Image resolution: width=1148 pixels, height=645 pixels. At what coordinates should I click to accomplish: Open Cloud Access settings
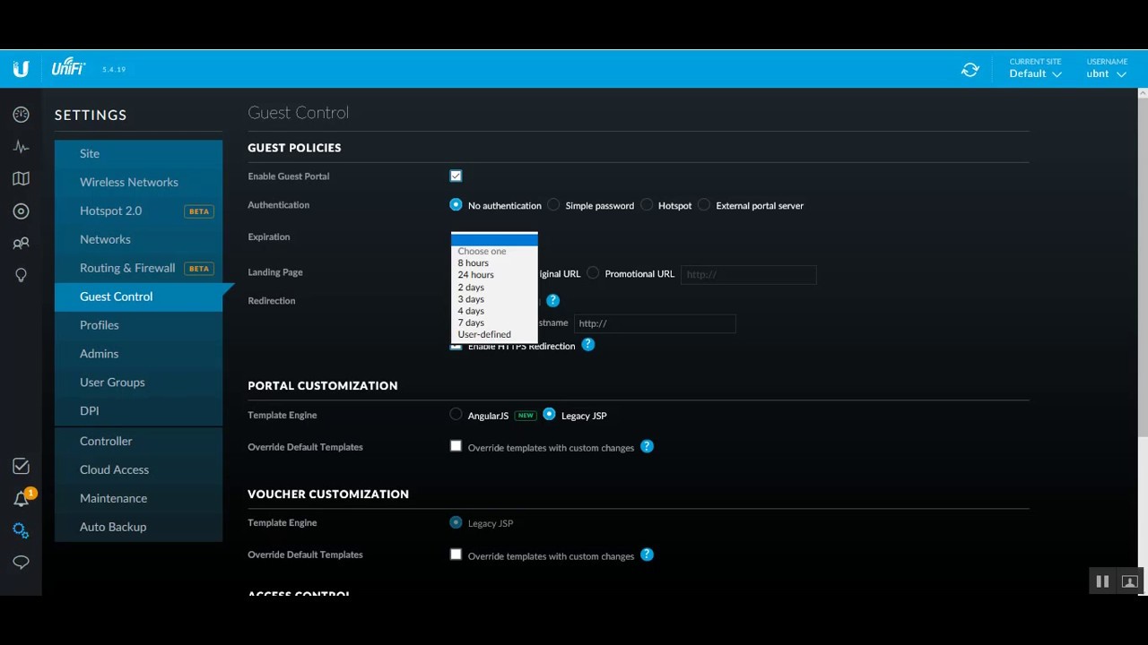(x=138, y=469)
